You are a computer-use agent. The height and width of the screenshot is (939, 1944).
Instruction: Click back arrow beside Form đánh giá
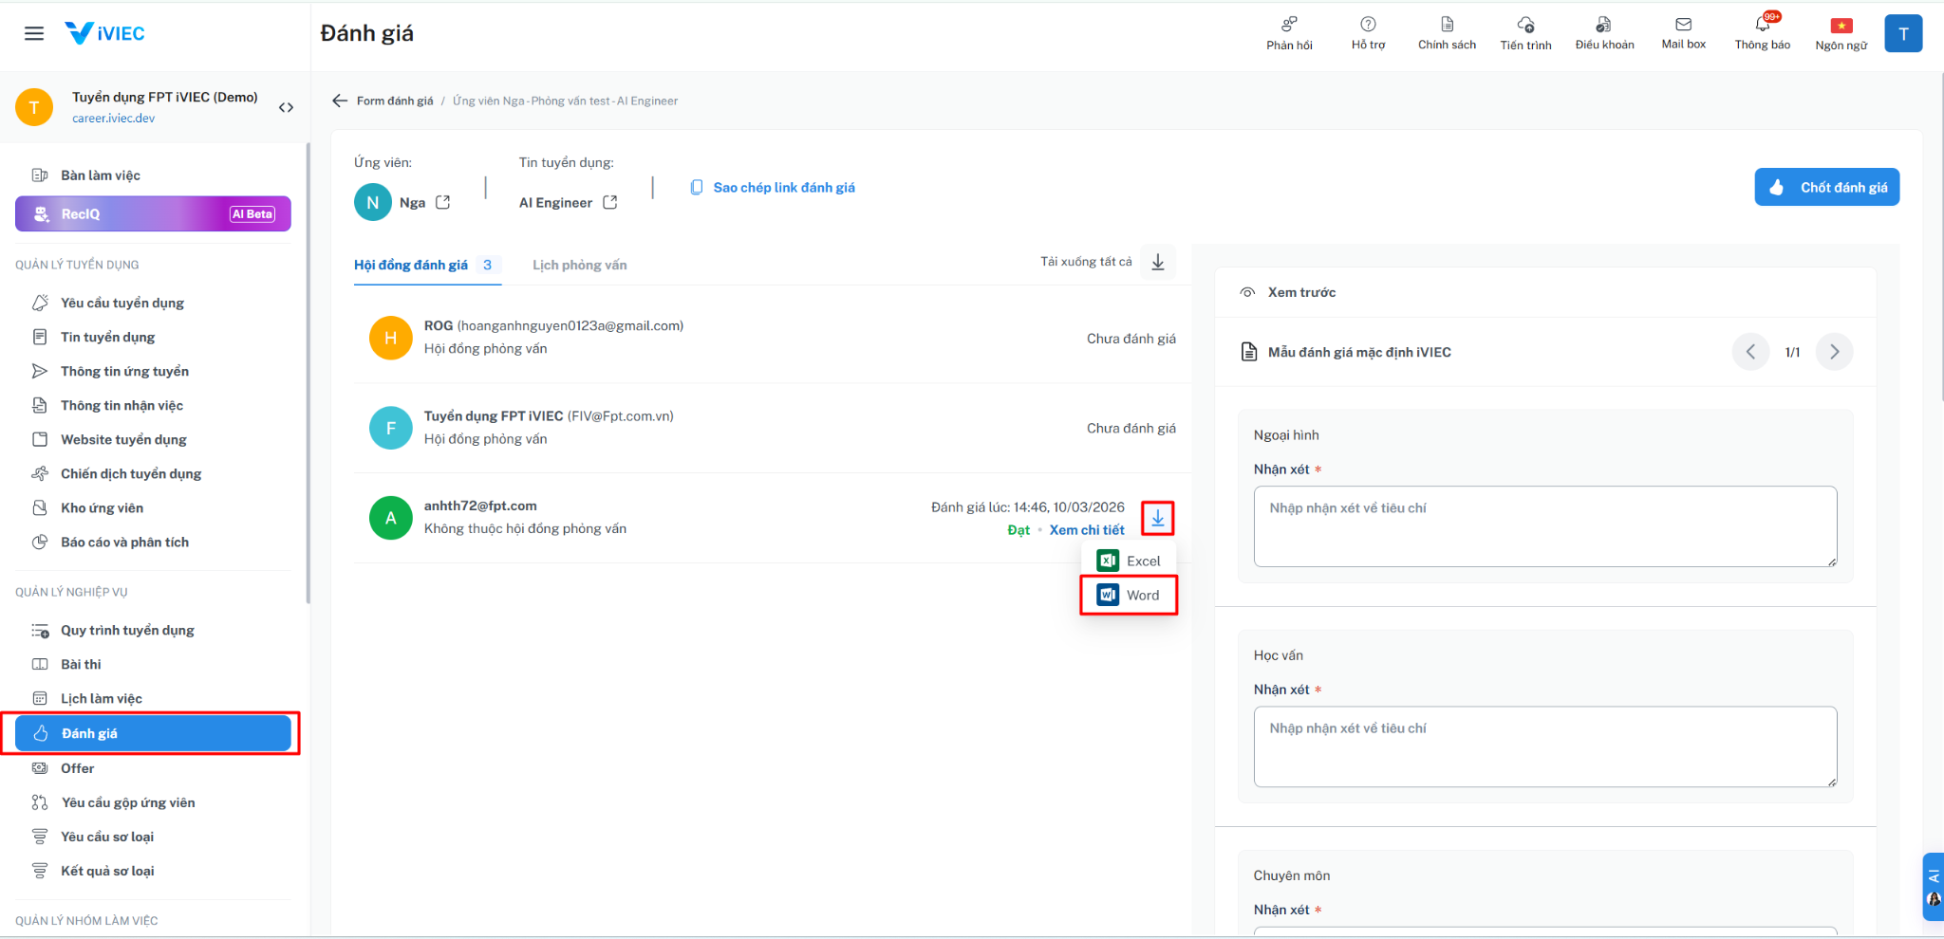(x=340, y=101)
